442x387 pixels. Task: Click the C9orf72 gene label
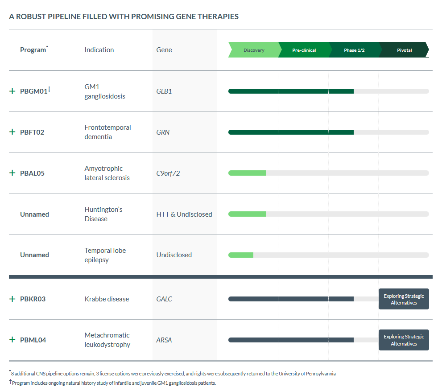[x=168, y=173]
